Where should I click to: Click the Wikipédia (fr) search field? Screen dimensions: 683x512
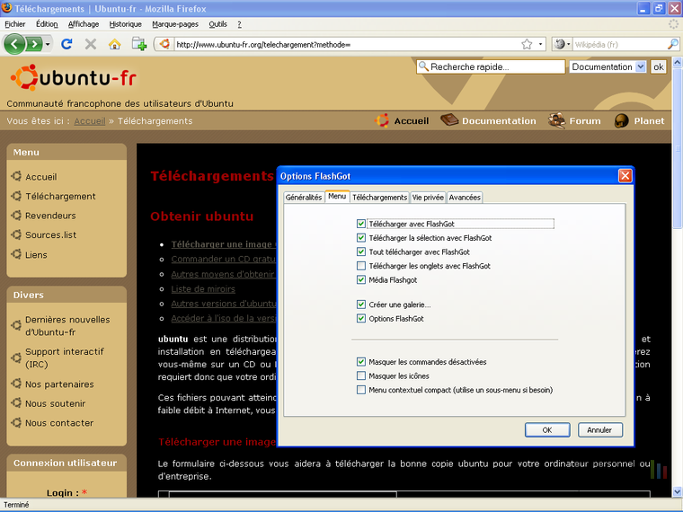coord(620,44)
